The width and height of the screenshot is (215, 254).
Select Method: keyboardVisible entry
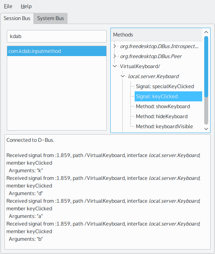pyautogui.click(x=164, y=126)
